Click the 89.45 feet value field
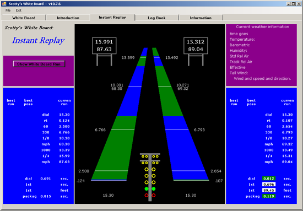Viewport: 303px width, 211px height. click(269, 190)
